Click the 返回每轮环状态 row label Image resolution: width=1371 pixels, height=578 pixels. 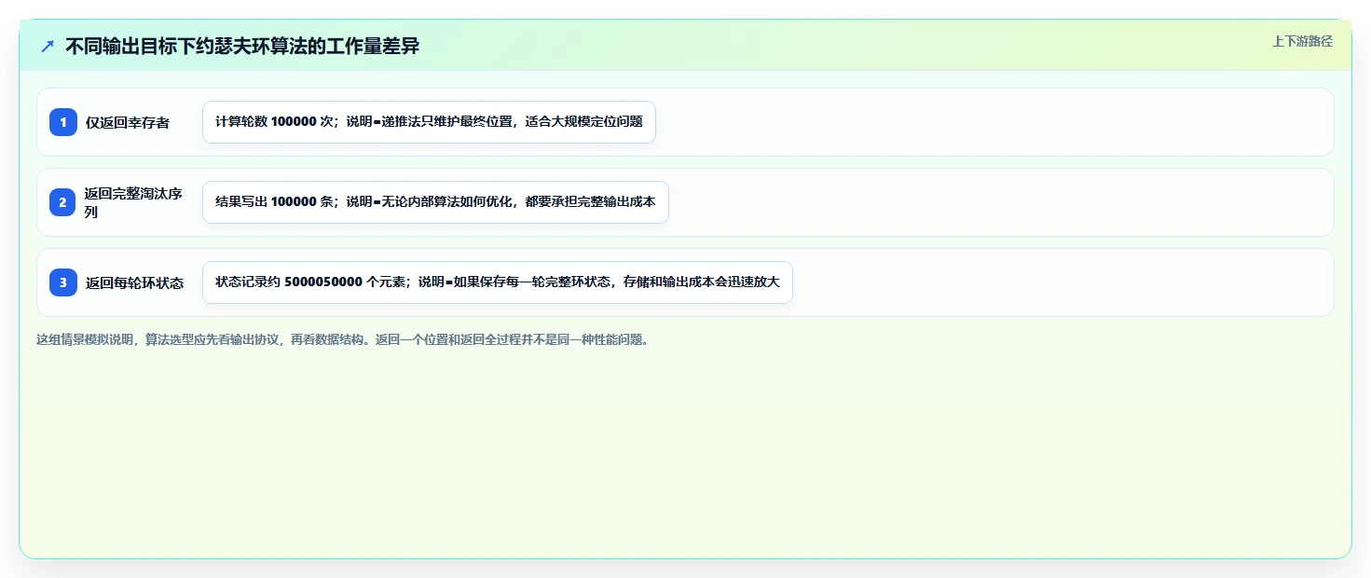(x=134, y=282)
